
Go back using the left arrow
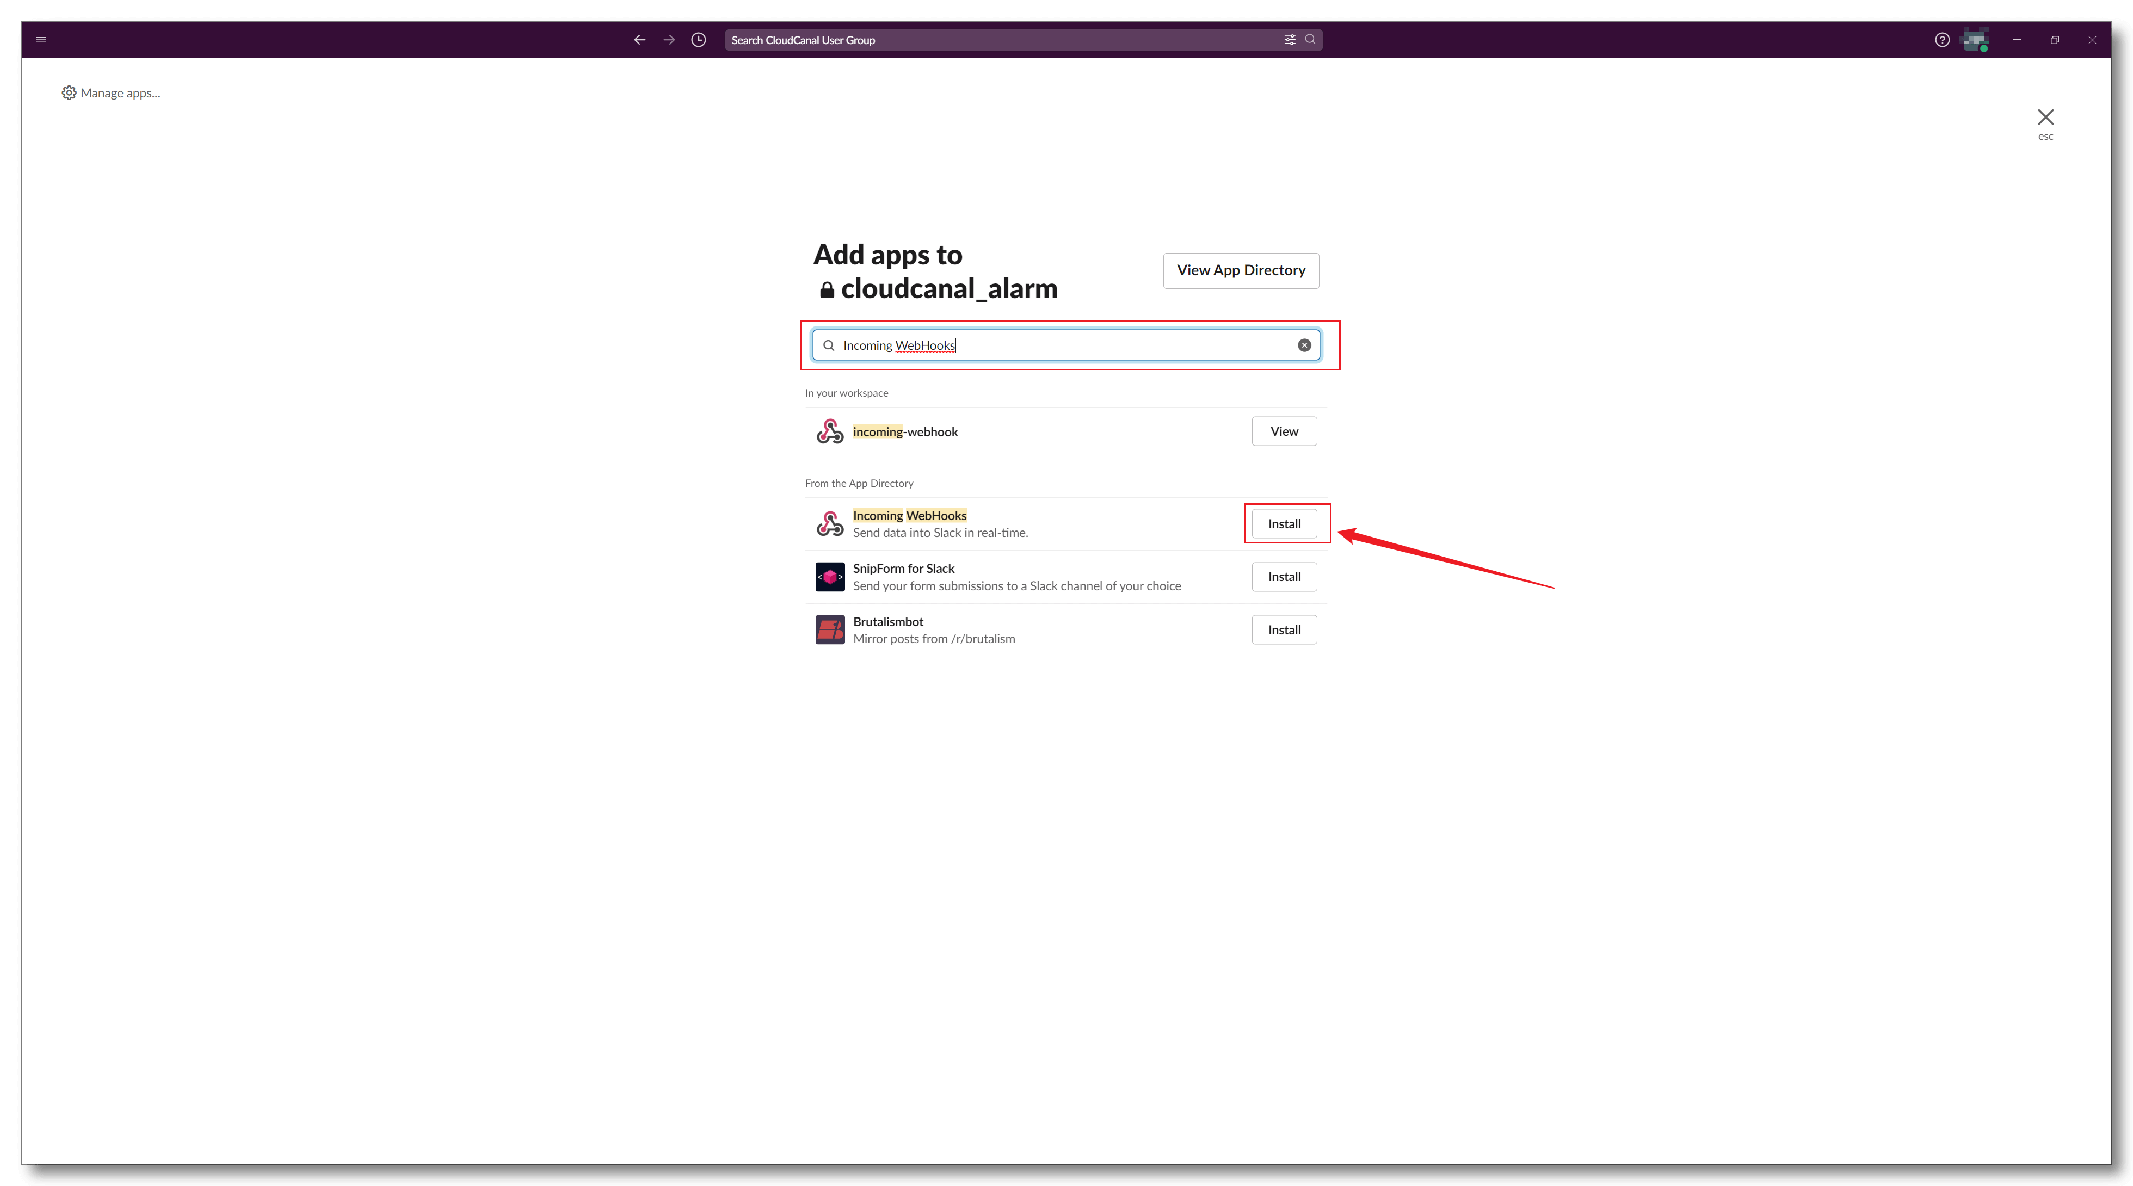point(639,40)
